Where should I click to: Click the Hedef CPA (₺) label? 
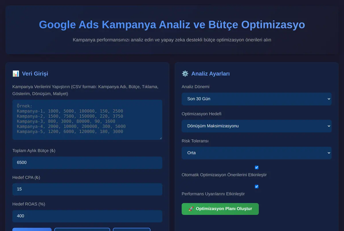[x=26, y=177]
